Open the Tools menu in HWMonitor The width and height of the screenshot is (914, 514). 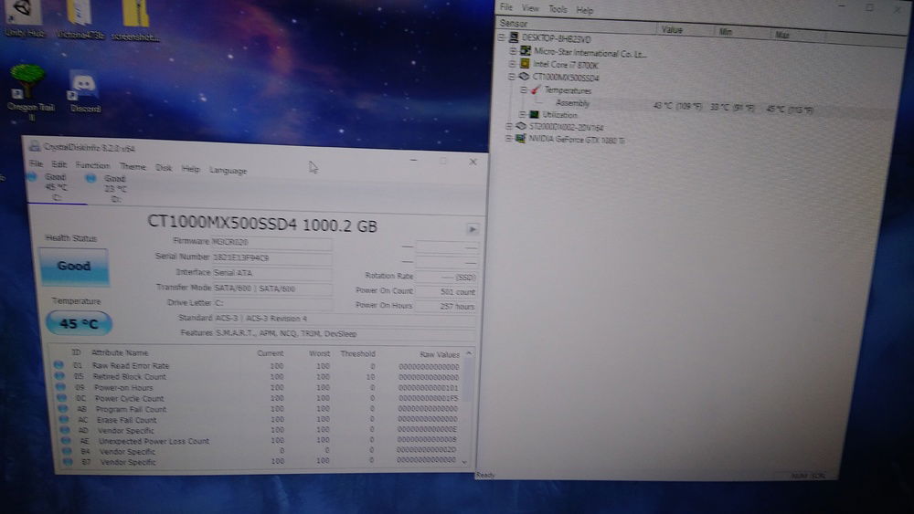[x=558, y=9]
